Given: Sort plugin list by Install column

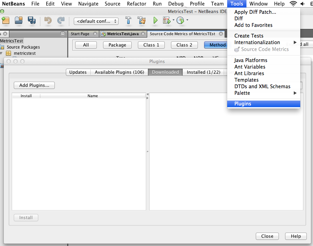Looking at the screenshot, I should click(x=26, y=96).
